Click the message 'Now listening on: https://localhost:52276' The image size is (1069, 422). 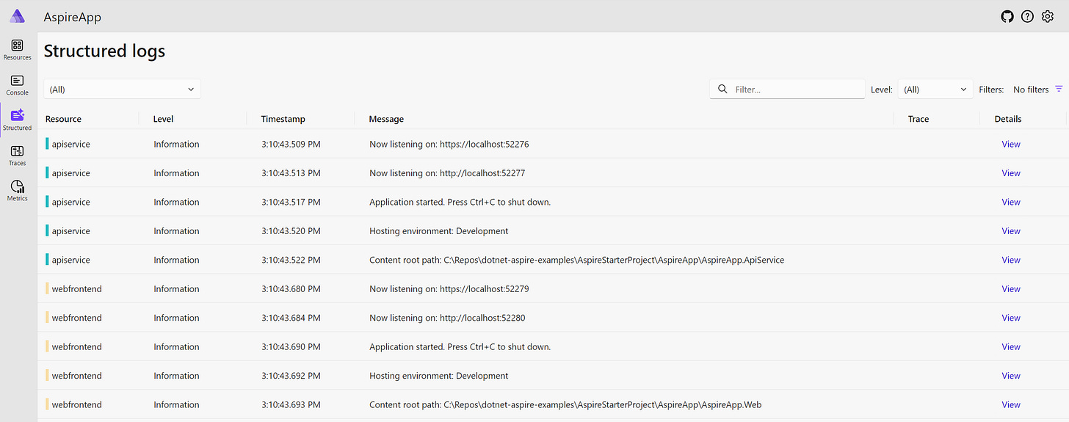(449, 144)
